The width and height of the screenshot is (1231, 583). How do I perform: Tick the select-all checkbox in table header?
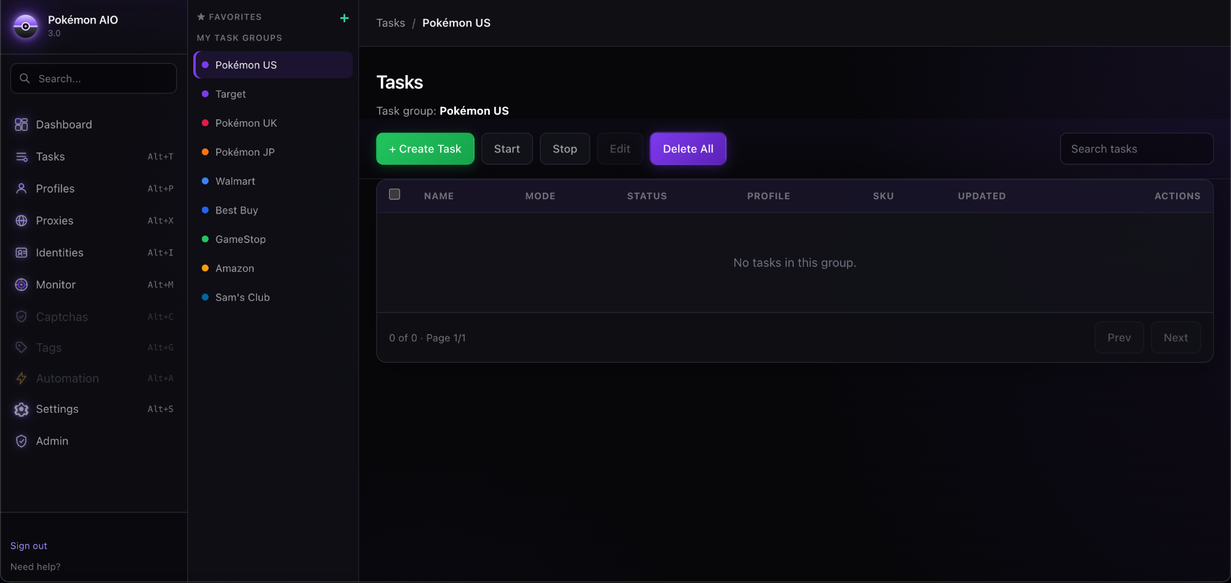[x=395, y=194]
